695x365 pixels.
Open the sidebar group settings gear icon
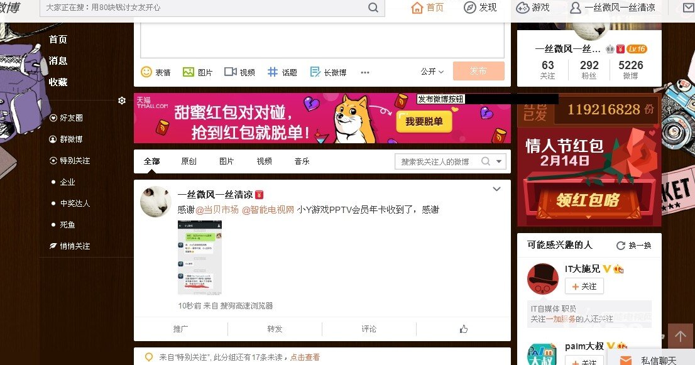(122, 101)
